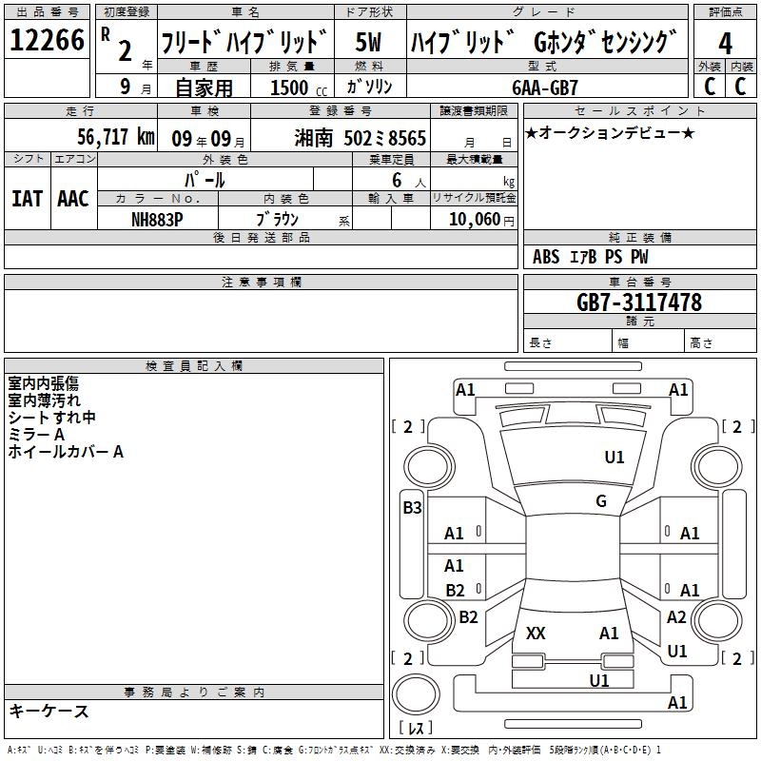The height and width of the screenshot is (761, 761).
Task: Select the registration number 湘南 502ミ8565
Action: tap(360, 138)
